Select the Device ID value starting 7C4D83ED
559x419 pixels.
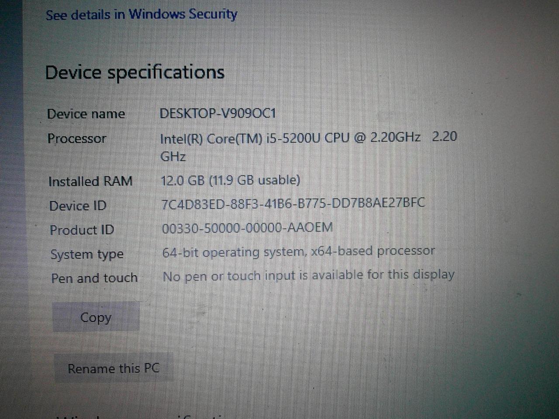[293, 203]
